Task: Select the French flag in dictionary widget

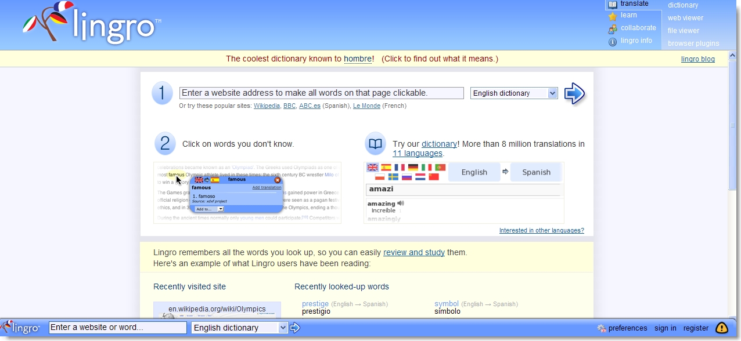Action: 400,168
